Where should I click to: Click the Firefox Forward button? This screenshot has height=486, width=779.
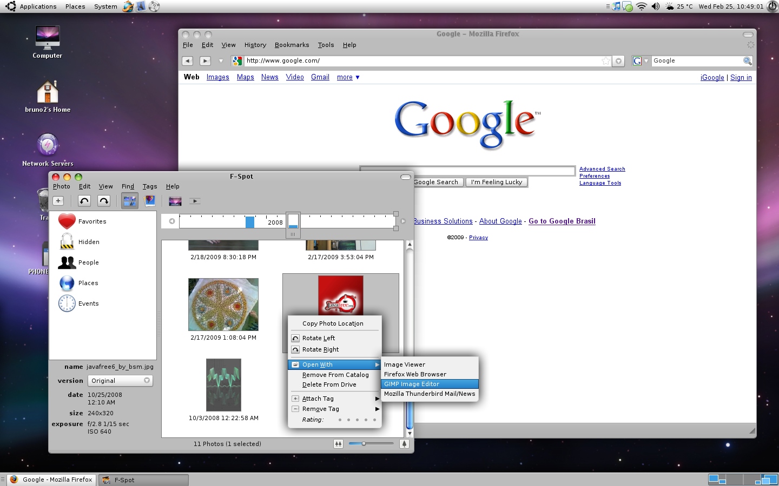[205, 61]
